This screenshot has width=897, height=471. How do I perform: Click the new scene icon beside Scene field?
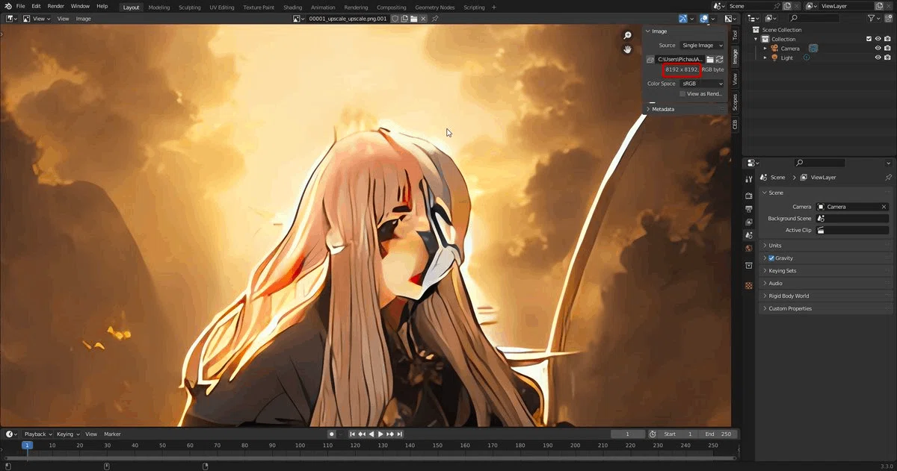(787, 6)
